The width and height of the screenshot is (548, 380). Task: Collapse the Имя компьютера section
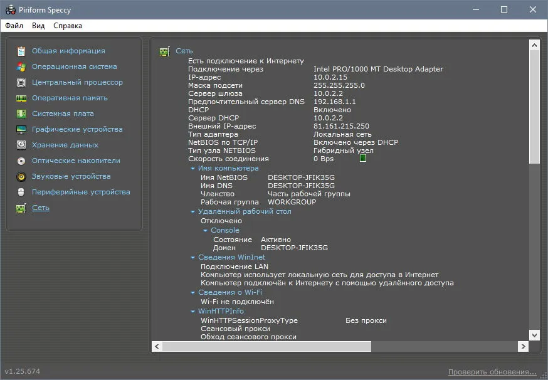point(192,169)
